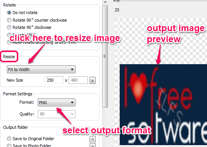Click up arrow beside Save to Photo Folder
Screen dimensions: 207x147
click(93, 145)
